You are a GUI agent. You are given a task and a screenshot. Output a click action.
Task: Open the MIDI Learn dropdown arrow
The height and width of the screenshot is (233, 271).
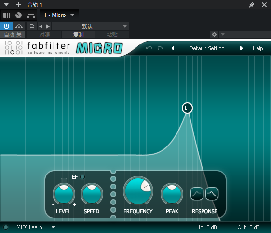[x=53, y=227]
